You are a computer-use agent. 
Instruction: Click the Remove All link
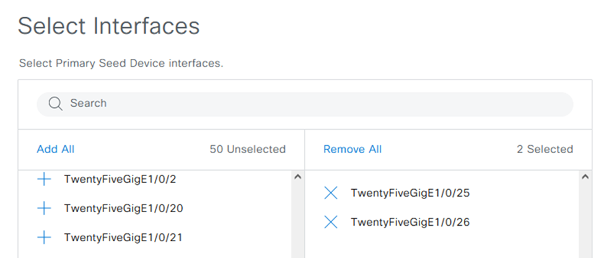click(x=352, y=149)
